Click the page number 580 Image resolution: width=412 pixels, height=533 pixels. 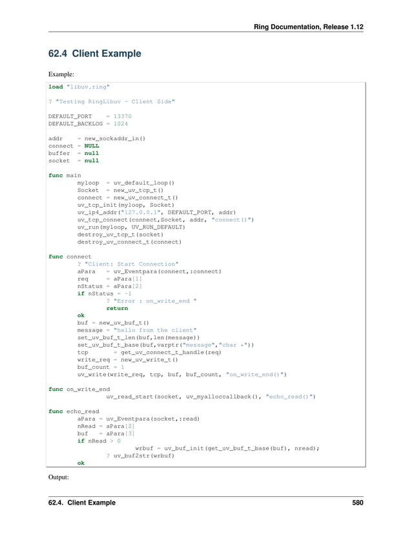[358, 503]
